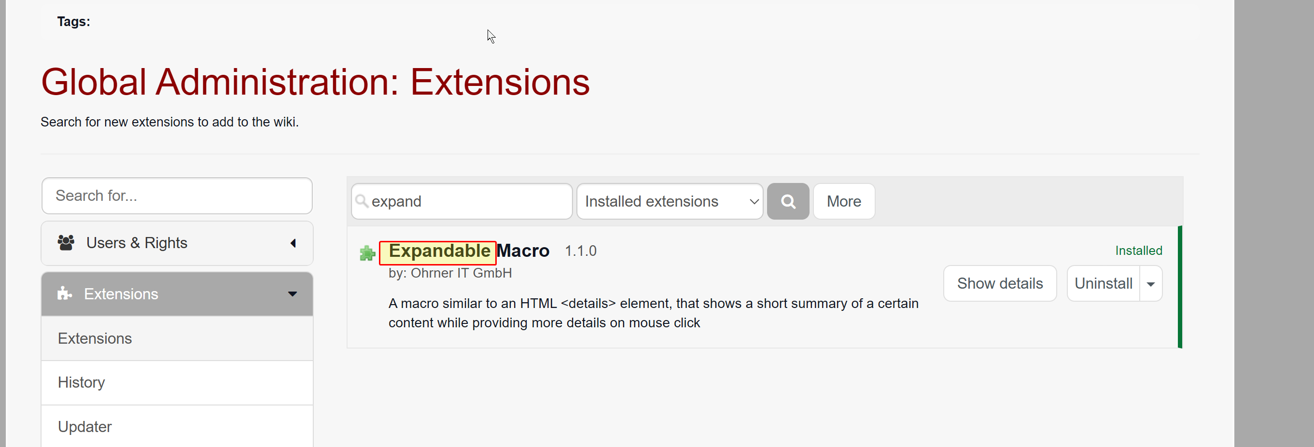Collapse the Extensions section caret

click(292, 294)
